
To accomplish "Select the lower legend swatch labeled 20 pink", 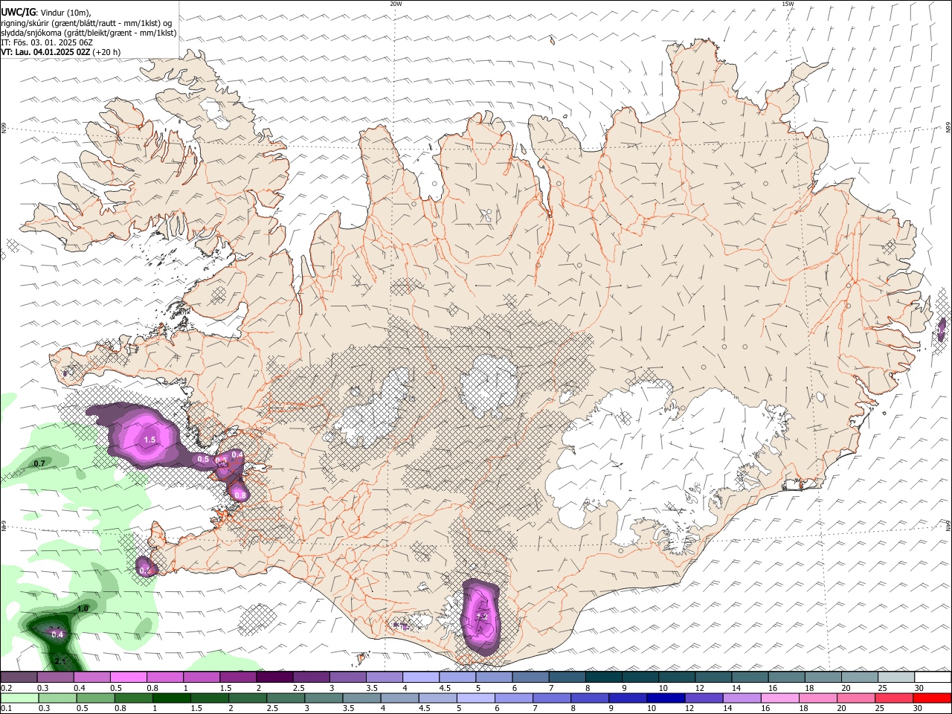I will (857, 698).
